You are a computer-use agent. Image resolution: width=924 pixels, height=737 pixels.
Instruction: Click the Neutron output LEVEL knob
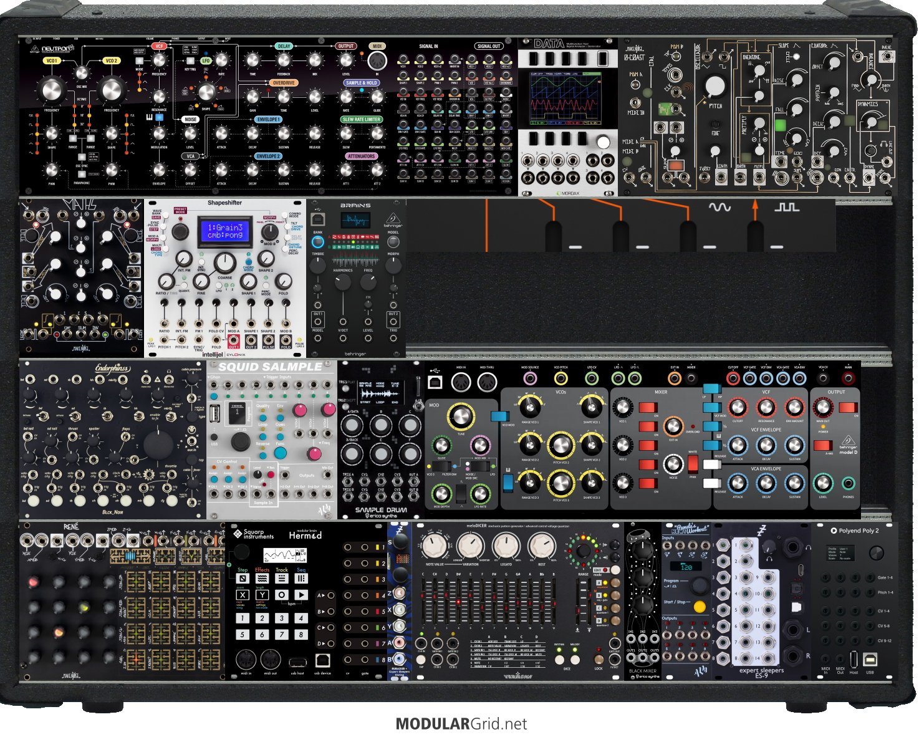pyautogui.click(x=346, y=60)
